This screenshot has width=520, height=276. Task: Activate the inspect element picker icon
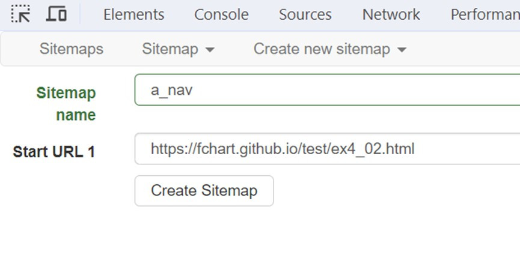click(x=20, y=14)
